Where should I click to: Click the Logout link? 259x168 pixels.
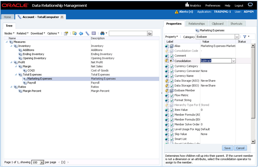pyautogui.click(x=239, y=5)
